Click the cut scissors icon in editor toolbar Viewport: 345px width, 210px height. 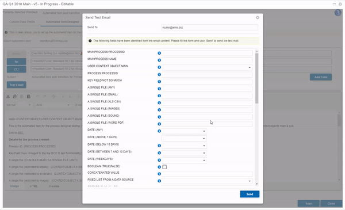(8, 97)
